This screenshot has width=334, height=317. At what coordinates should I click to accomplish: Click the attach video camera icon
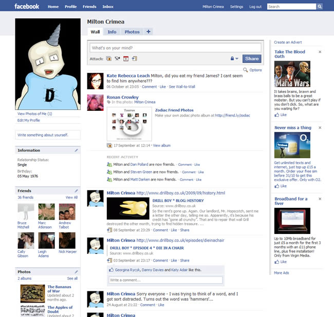pyautogui.click(x=117, y=59)
